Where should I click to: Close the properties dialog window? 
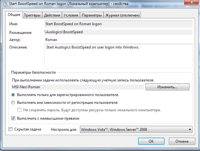click(x=192, y=2)
